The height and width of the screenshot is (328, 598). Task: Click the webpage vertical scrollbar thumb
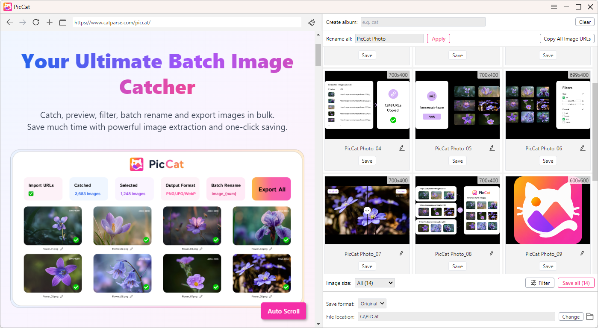(x=318, y=54)
